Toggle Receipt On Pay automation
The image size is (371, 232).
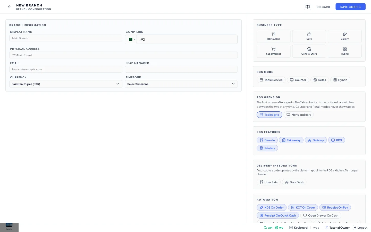[x=335, y=208]
